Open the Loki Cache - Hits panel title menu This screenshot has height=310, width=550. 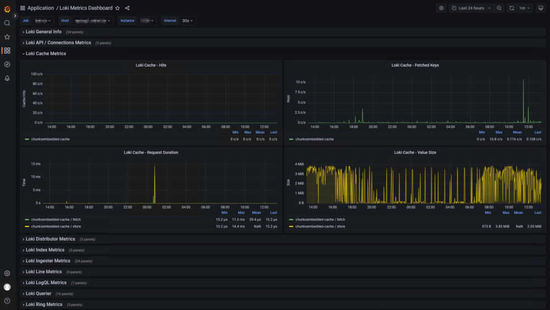tap(151, 65)
